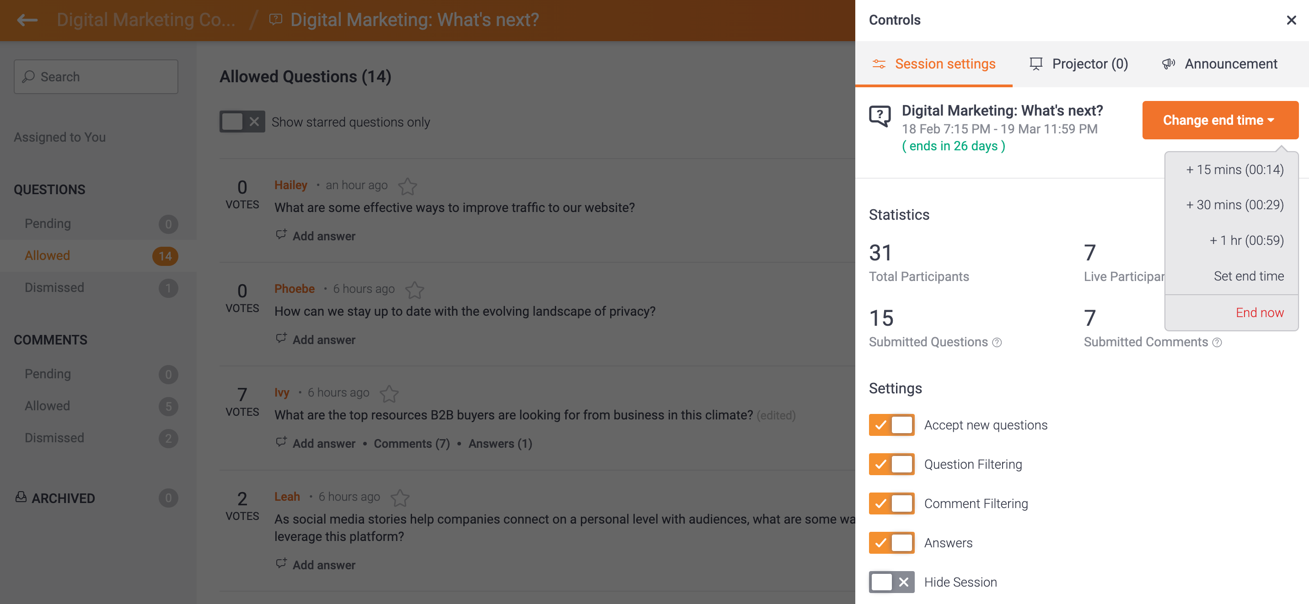
Task: Click help icon next to Submitted Comments
Action: click(x=1217, y=343)
